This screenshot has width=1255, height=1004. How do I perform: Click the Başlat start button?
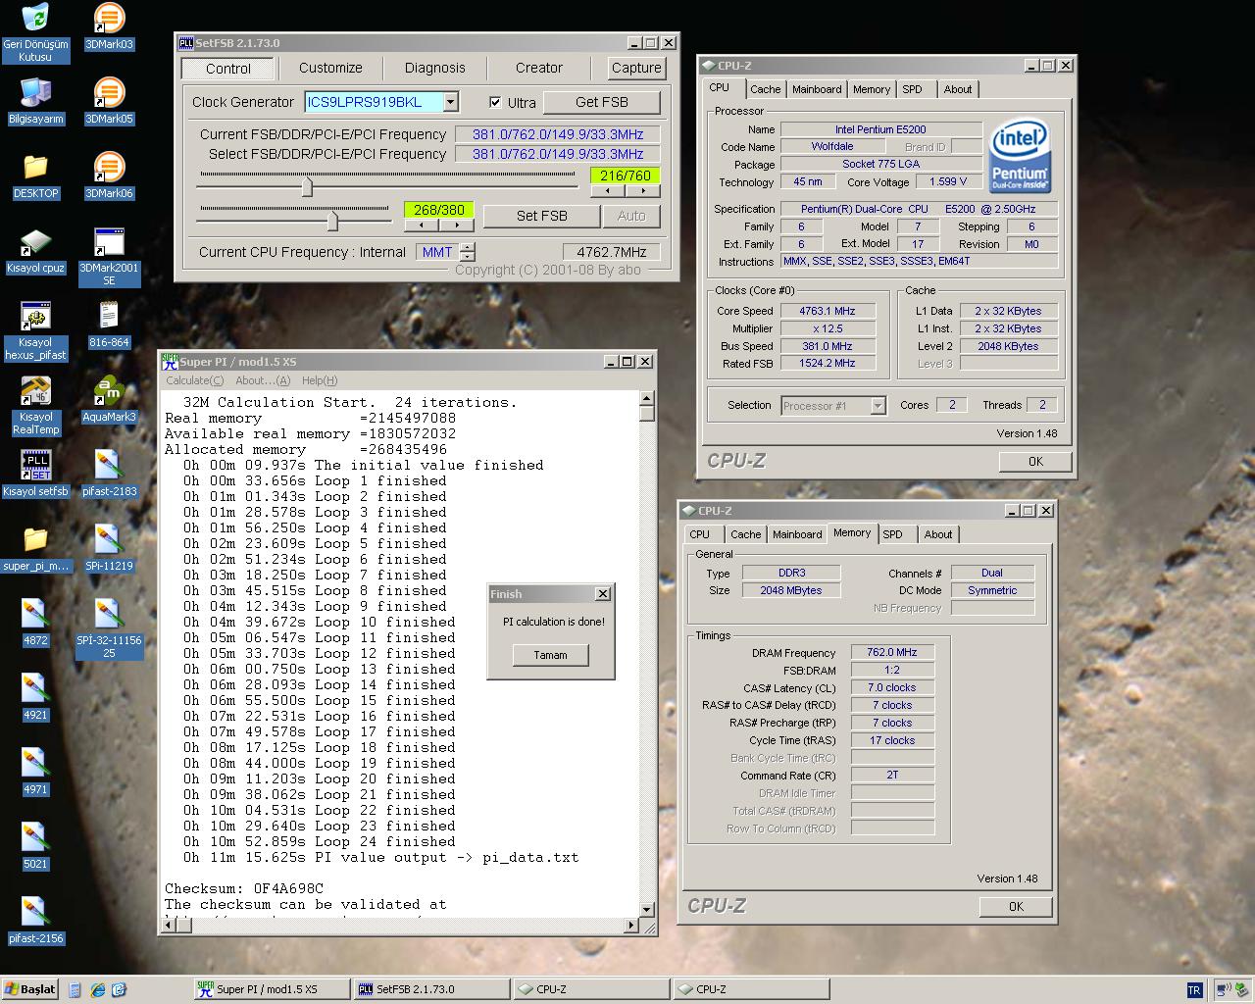coord(30,989)
